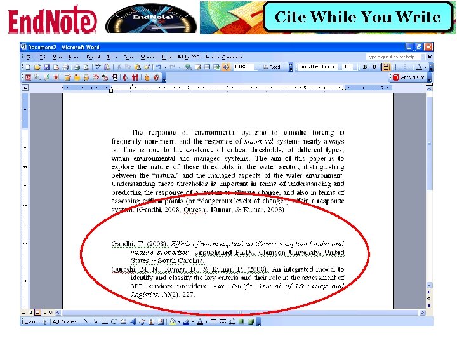Open the Tools menu
This screenshot has height=343, width=457.
point(112,57)
